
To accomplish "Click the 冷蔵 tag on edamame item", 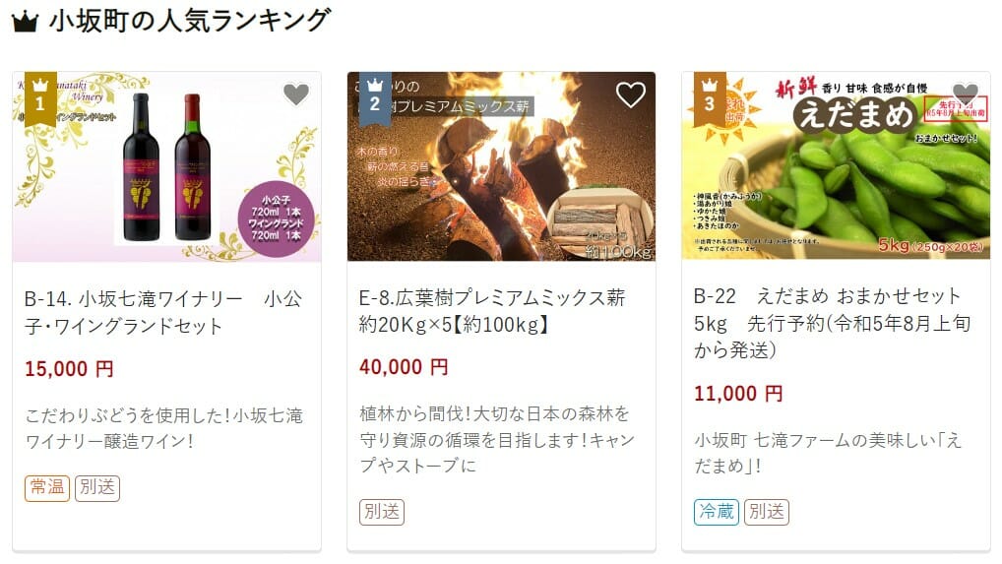I will point(717,512).
